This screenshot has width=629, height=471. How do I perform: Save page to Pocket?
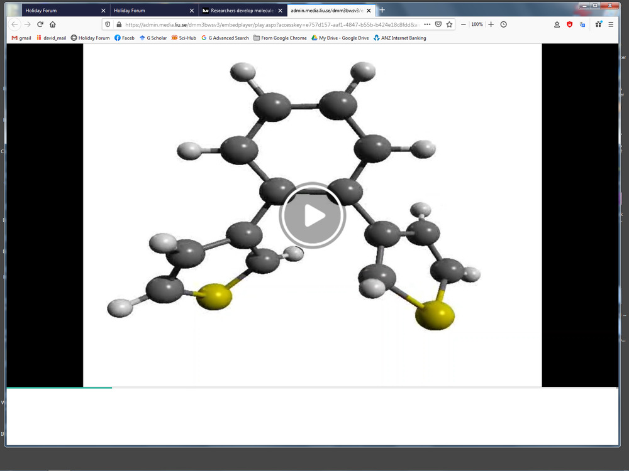(438, 24)
